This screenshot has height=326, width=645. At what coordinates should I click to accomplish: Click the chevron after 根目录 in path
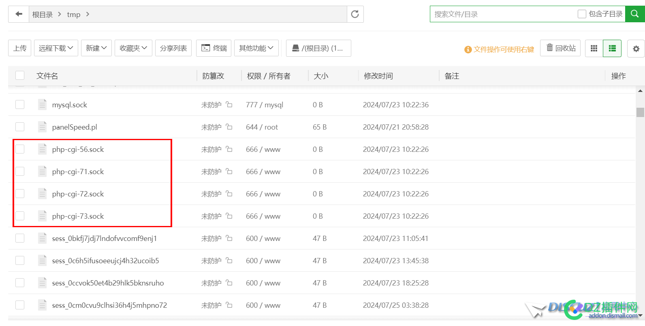click(x=60, y=14)
